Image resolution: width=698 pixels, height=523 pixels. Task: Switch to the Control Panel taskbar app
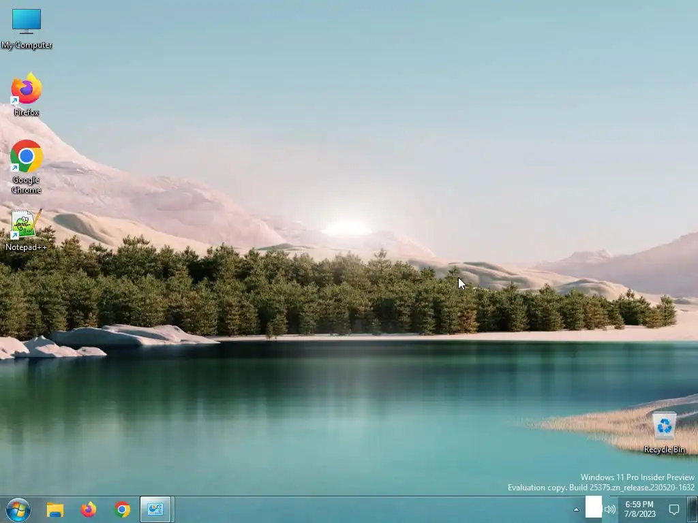(156, 509)
